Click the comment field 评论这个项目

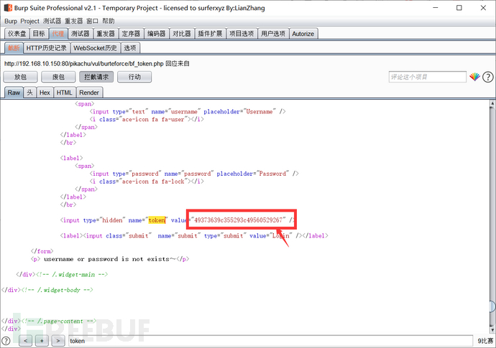click(428, 77)
